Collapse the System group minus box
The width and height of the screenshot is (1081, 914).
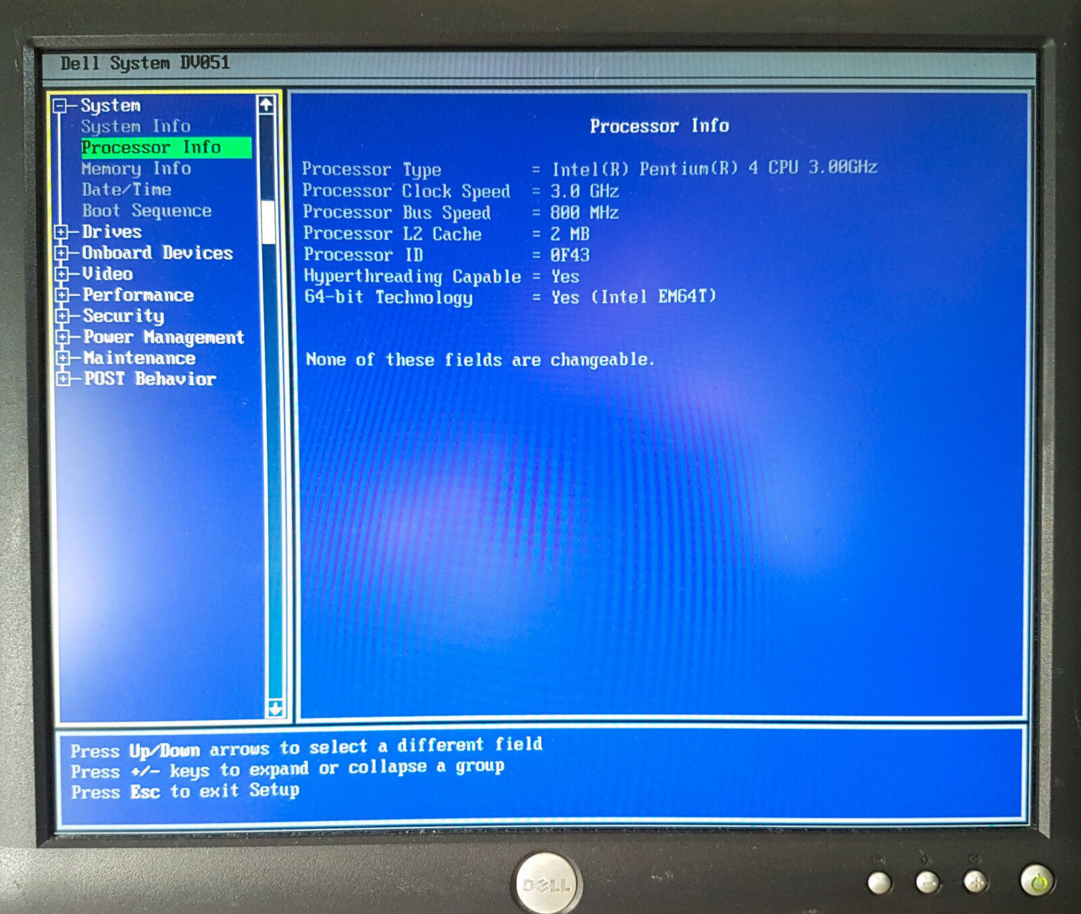[x=60, y=105]
